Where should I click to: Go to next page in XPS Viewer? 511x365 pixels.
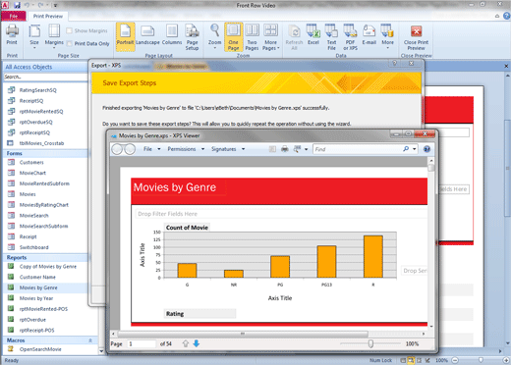pyautogui.click(x=197, y=343)
